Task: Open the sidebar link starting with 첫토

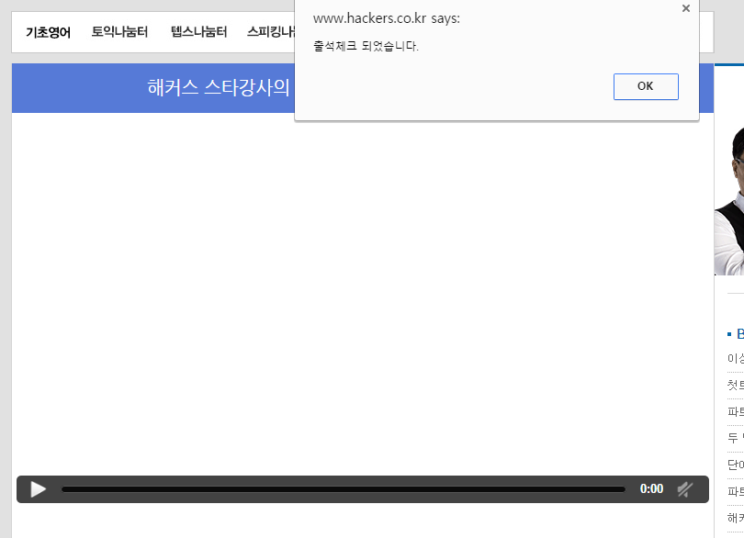Action: pyautogui.click(x=735, y=386)
